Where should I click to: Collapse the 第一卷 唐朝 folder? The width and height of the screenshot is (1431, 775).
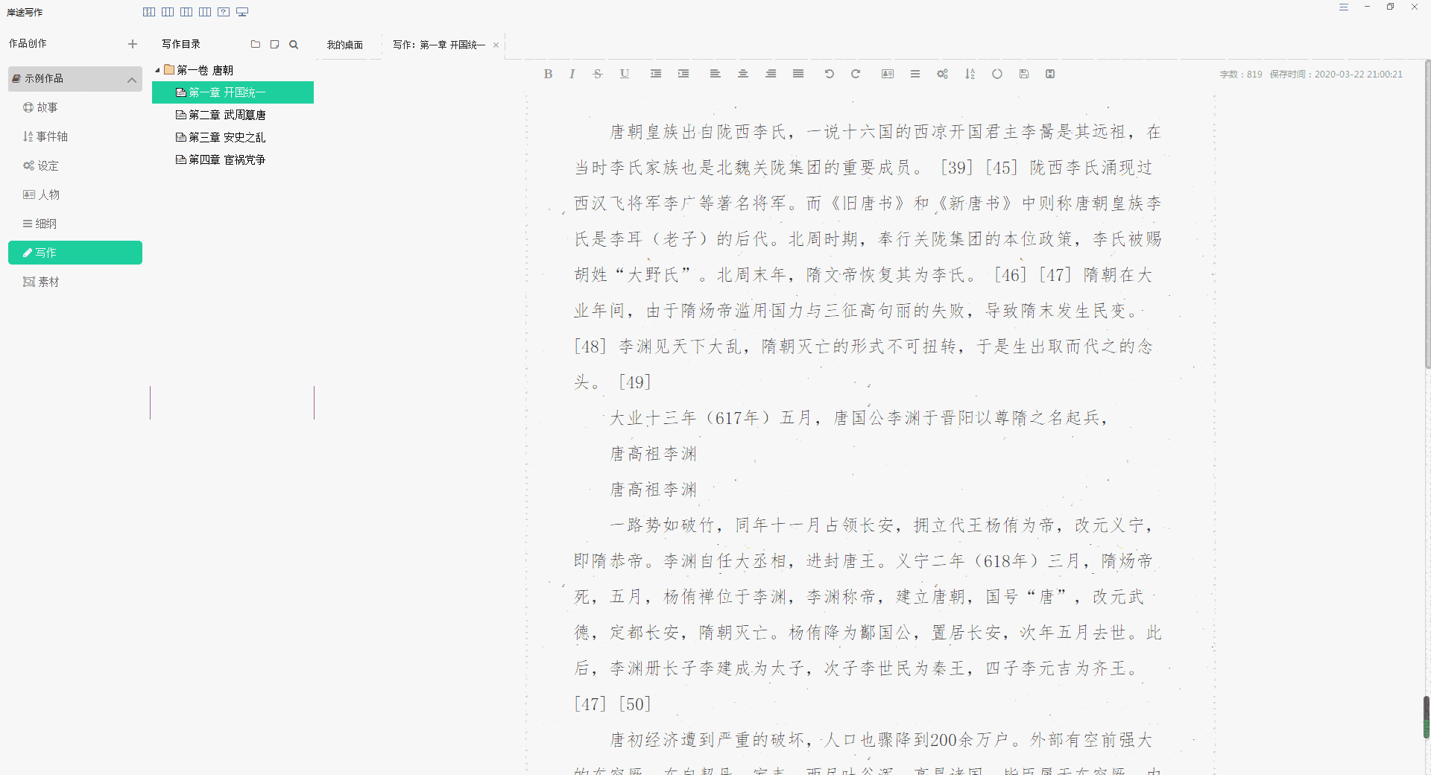pos(158,69)
